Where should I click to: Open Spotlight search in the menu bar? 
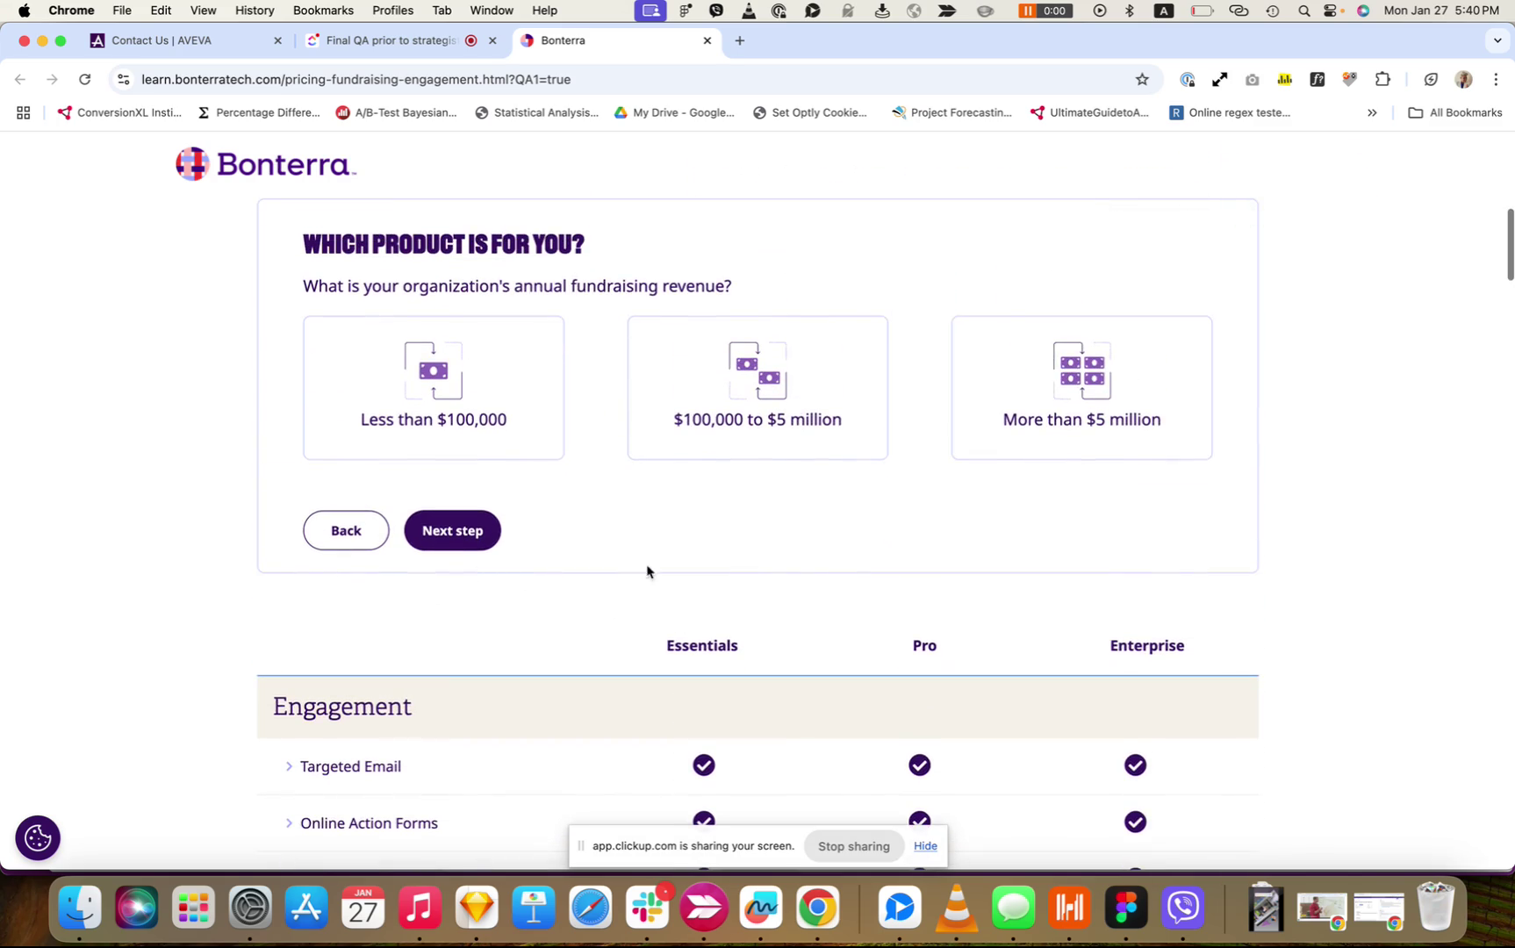[x=1304, y=11]
